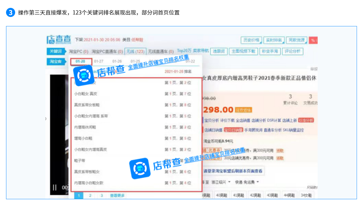Pause the product video

(55, 187)
